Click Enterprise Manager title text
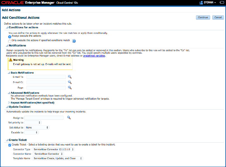Image resolution: width=226 pixels, height=167 pixels. [x=40, y=3]
